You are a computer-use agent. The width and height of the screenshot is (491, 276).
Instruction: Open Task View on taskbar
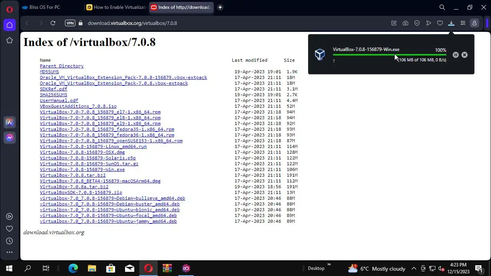click(x=46, y=268)
